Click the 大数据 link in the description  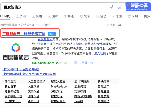[x=89, y=44]
